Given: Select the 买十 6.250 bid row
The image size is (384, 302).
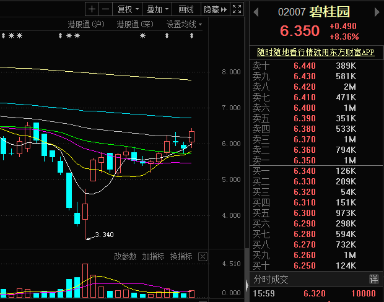Looking at the screenshot, I should 316,265.
